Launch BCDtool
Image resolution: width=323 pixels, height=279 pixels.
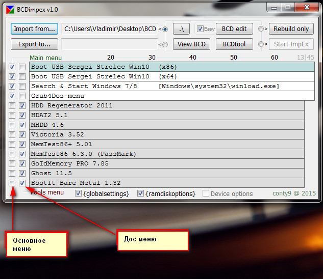point(234,44)
